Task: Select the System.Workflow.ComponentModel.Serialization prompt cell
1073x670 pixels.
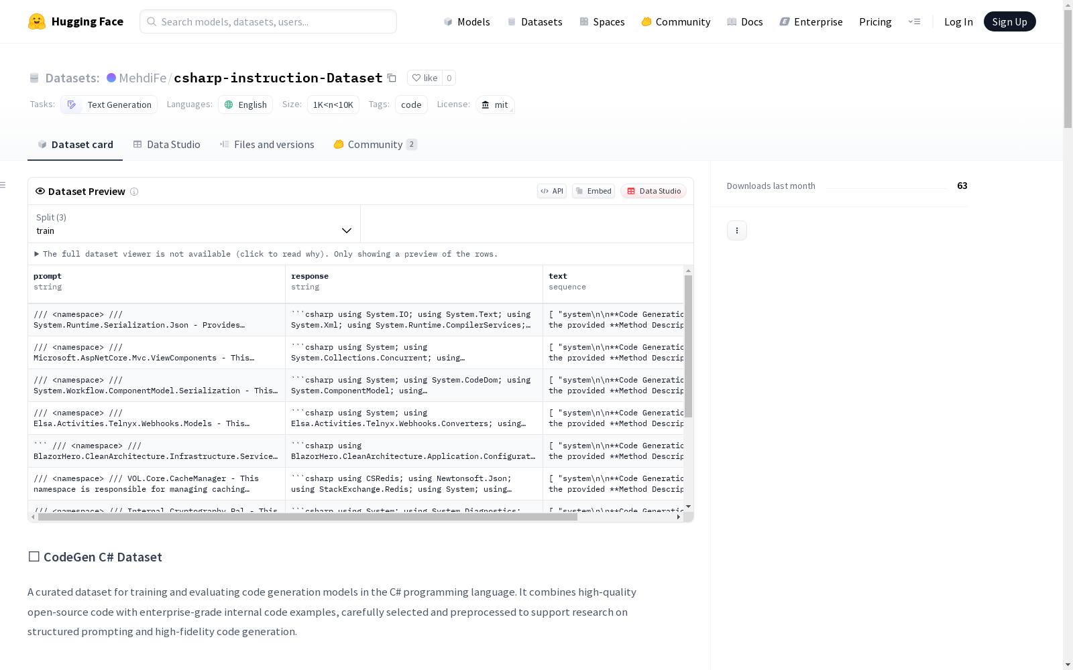Action: [157, 385]
